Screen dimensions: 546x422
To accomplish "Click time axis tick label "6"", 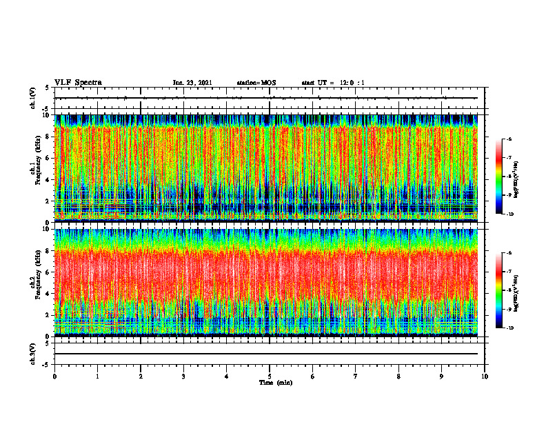I will click(x=313, y=376).
